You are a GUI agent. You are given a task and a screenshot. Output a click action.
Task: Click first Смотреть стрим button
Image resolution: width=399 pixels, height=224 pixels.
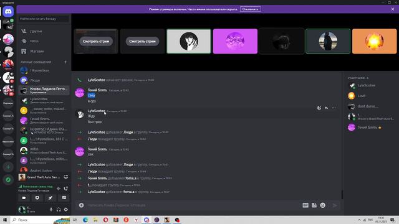pos(96,42)
